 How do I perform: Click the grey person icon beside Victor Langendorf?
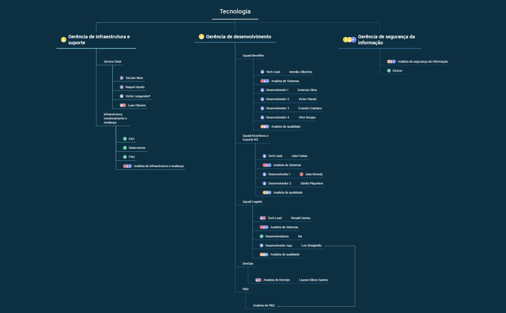tap(121, 96)
